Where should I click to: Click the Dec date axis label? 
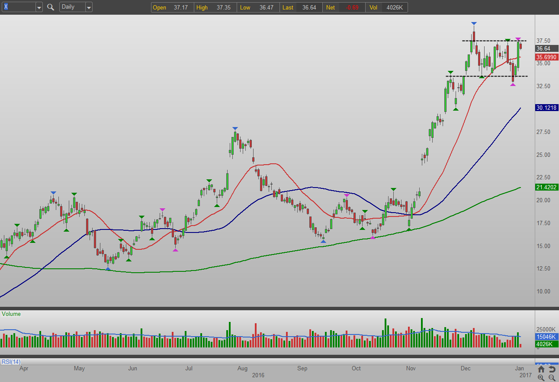466,369
